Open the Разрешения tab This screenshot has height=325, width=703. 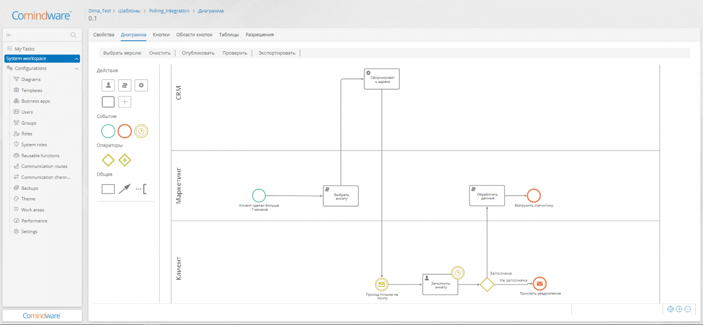[x=260, y=35]
